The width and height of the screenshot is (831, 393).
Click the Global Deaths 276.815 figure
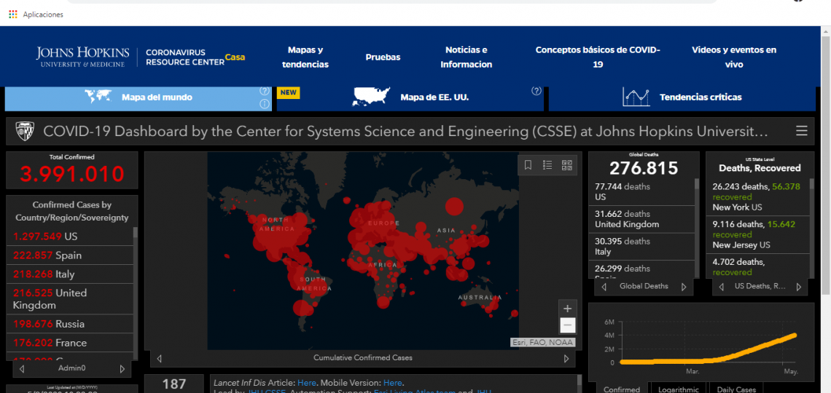click(644, 168)
